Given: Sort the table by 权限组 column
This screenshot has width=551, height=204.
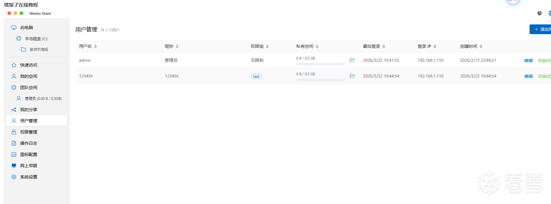Looking at the screenshot, I should pos(267,46).
